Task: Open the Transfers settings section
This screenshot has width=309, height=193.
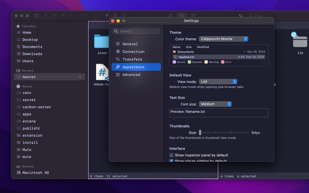Action: tap(136, 59)
